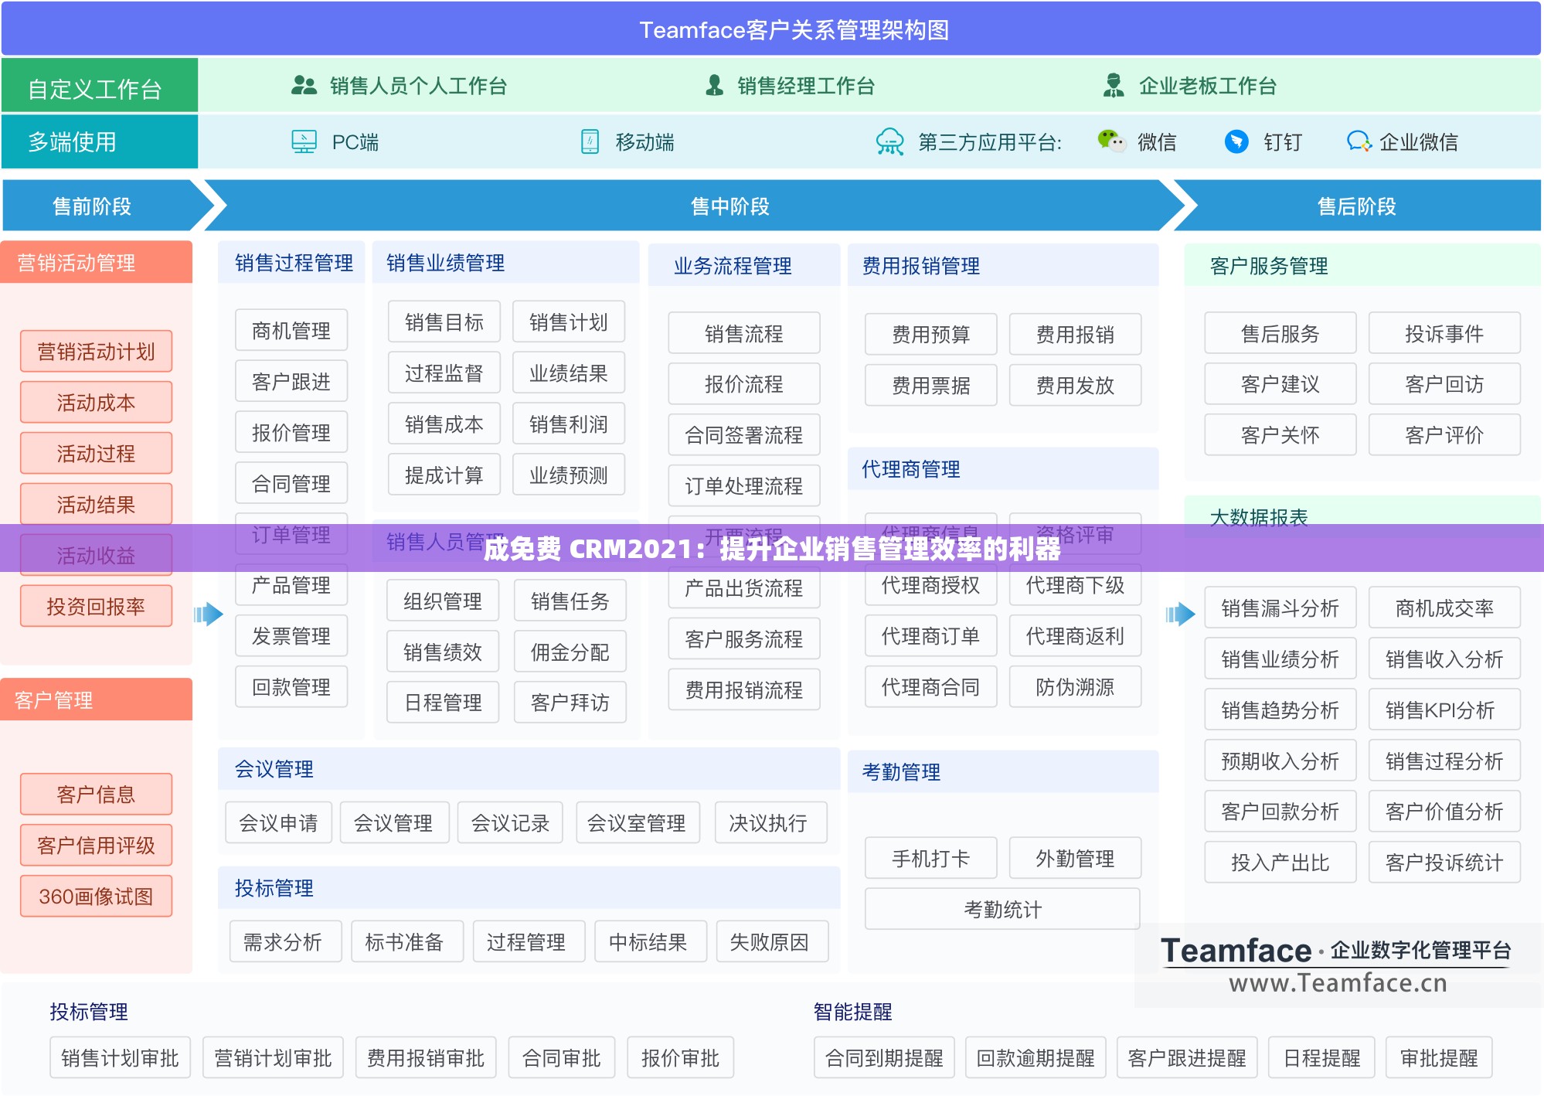Viewport: 1544px width, 1096px height.
Task: Open the 营销活动管理 section header
Action: [96, 263]
